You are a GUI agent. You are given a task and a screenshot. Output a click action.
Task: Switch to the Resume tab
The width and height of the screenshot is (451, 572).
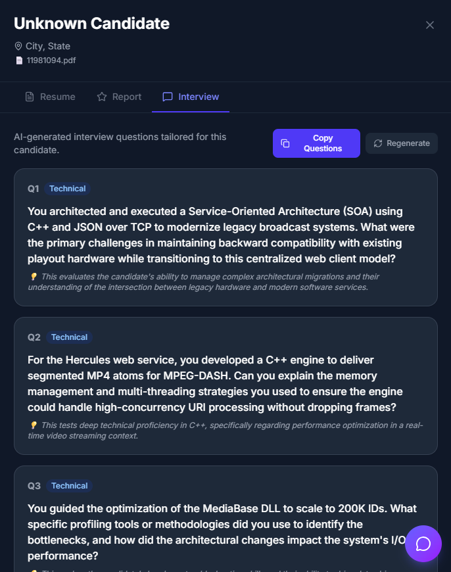click(x=50, y=97)
